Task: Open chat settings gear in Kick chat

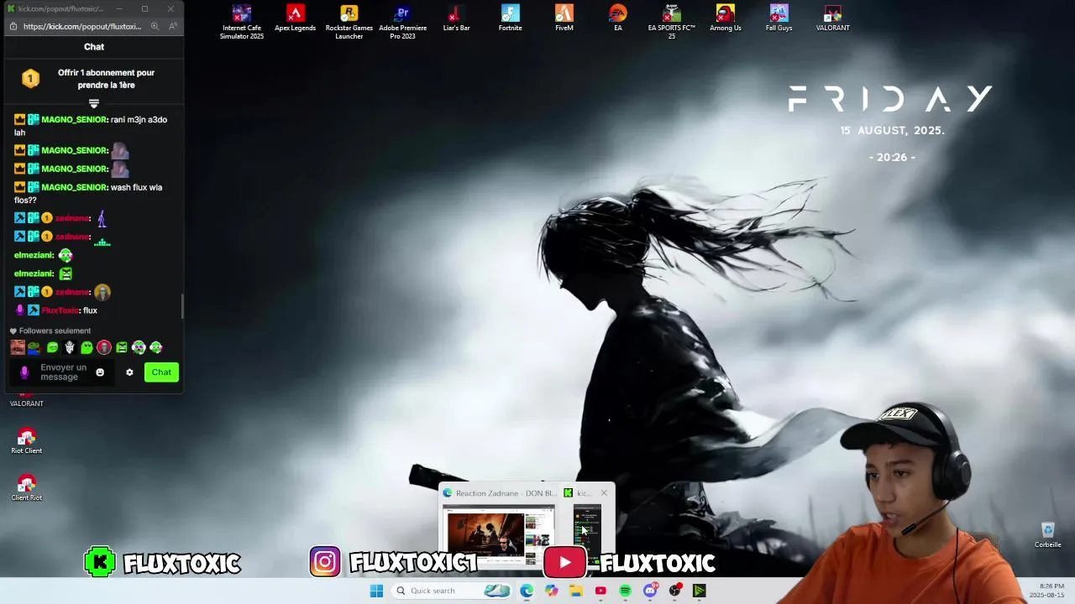Action: 129,372
